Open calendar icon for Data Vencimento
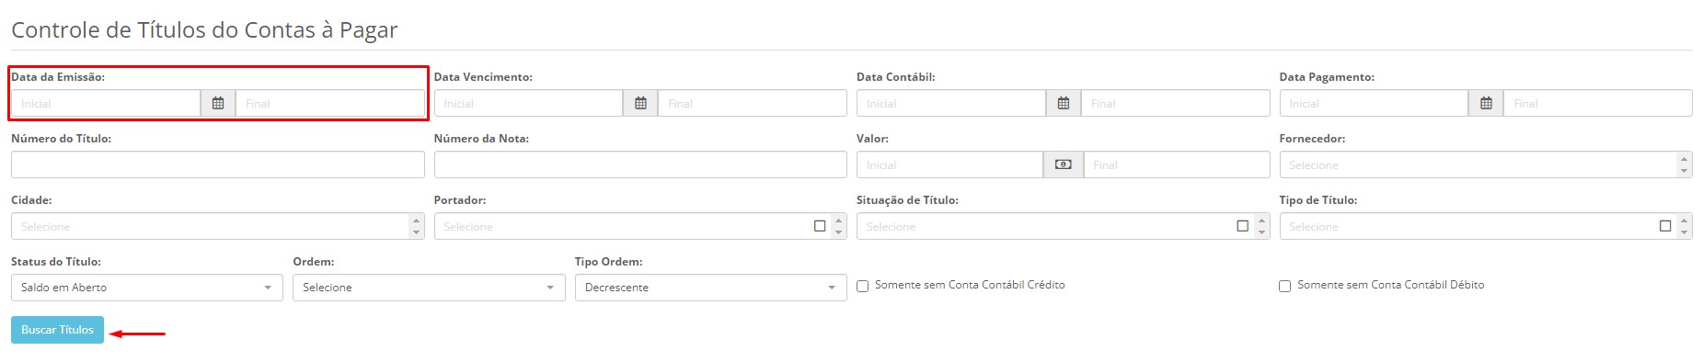The height and width of the screenshot is (362, 1703). pos(640,103)
